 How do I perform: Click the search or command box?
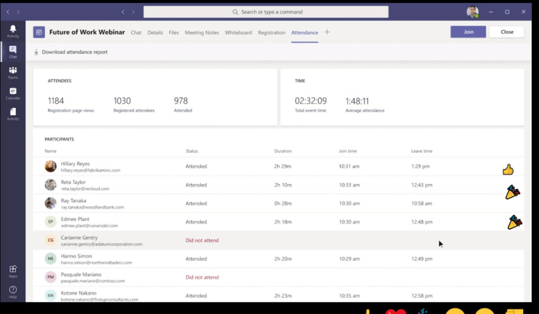click(x=266, y=12)
